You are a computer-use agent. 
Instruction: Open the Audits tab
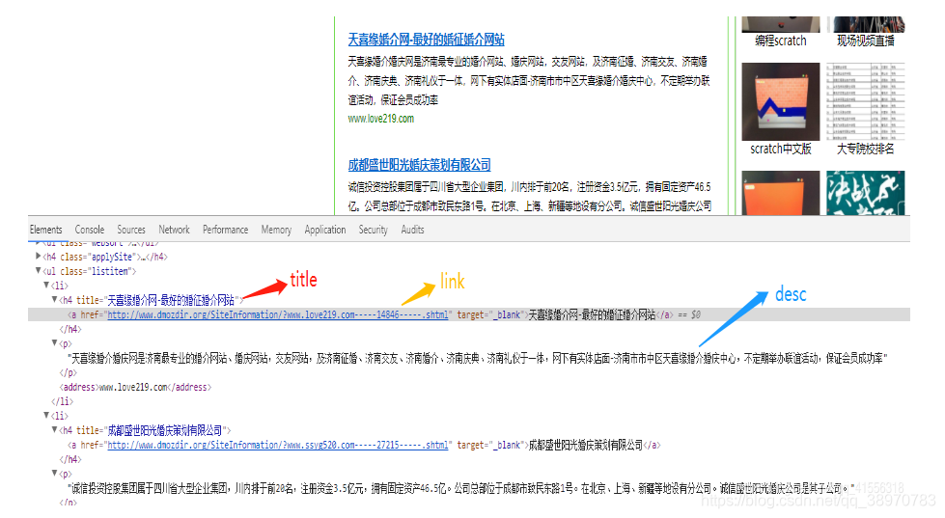pos(412,230)
